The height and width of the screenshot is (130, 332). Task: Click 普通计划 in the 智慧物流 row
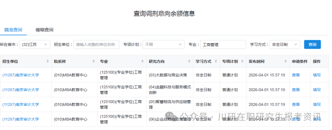230,105
